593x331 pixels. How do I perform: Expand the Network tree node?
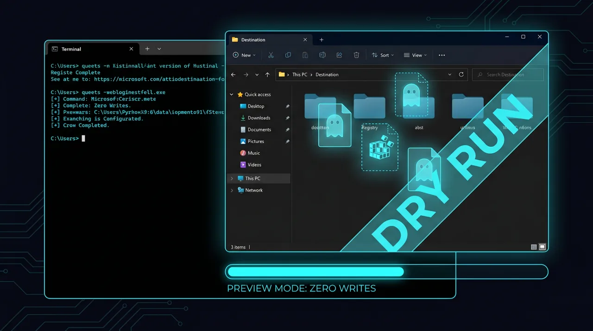pos(232,190)
